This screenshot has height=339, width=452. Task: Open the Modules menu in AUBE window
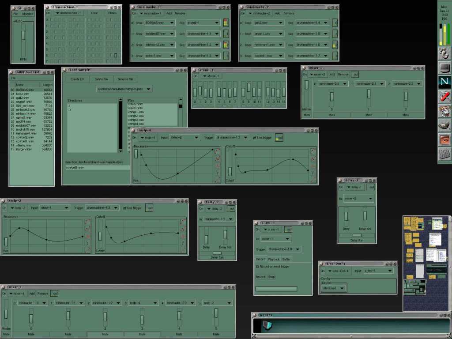27,14
